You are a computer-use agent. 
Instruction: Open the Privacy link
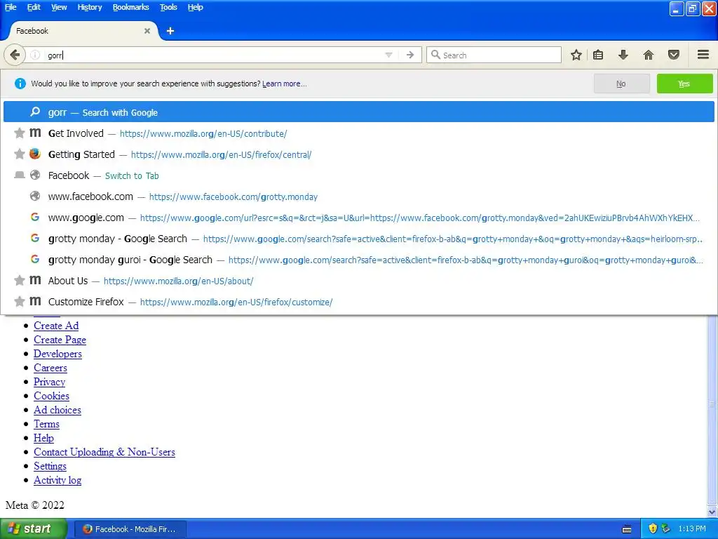[x=50, y=382]
